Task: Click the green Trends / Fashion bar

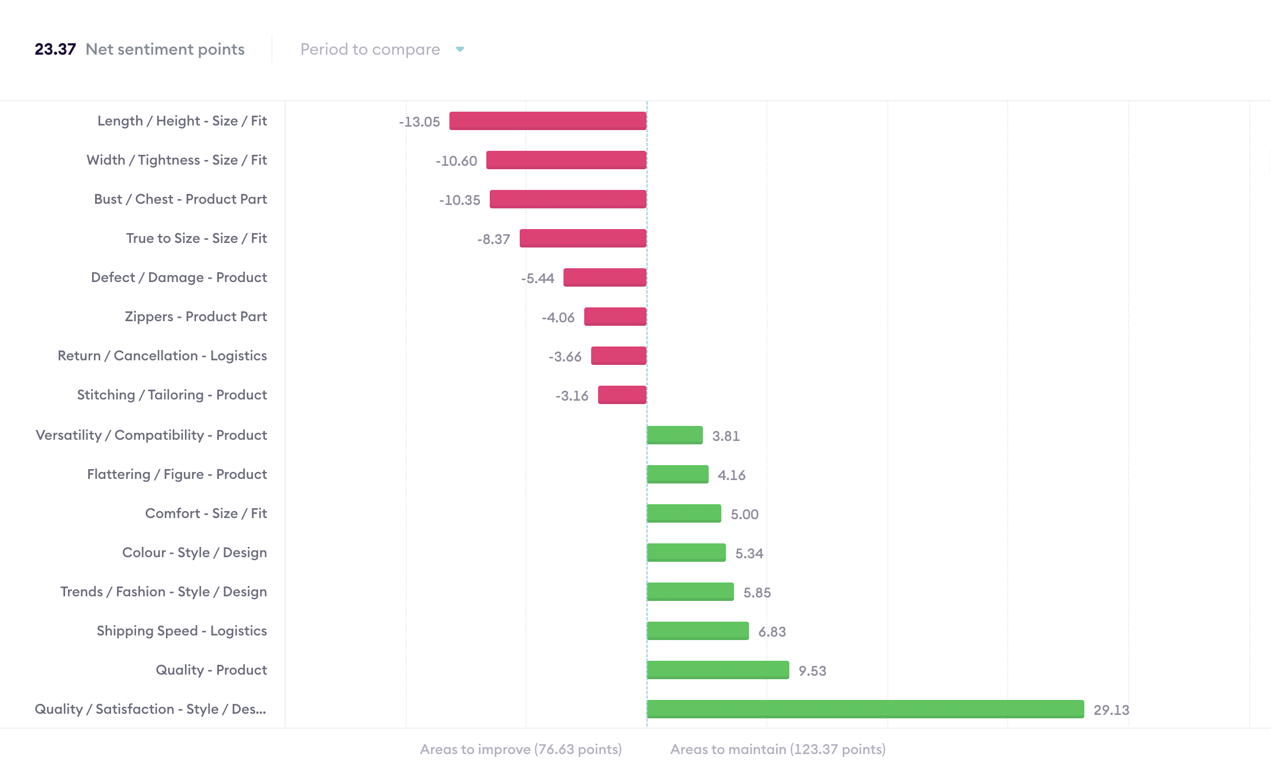Action: pyautogui.click(x=690, y=592)
